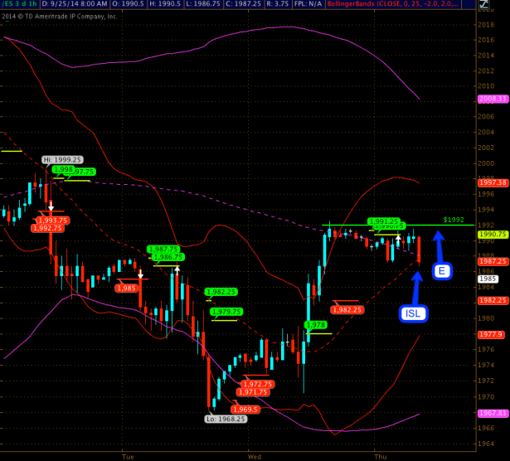Click the Tue label on time axis
This screenshot has width=510, height=461.
click(128, 455)
